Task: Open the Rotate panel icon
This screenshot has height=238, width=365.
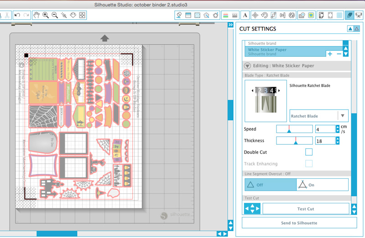Action: (264, 16)
